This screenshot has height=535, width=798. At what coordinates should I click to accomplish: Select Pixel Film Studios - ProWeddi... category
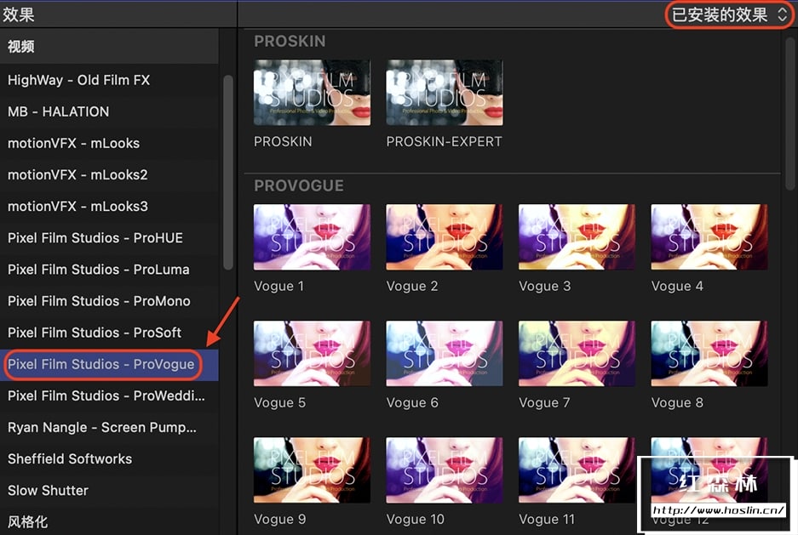[x=109, y=396]
